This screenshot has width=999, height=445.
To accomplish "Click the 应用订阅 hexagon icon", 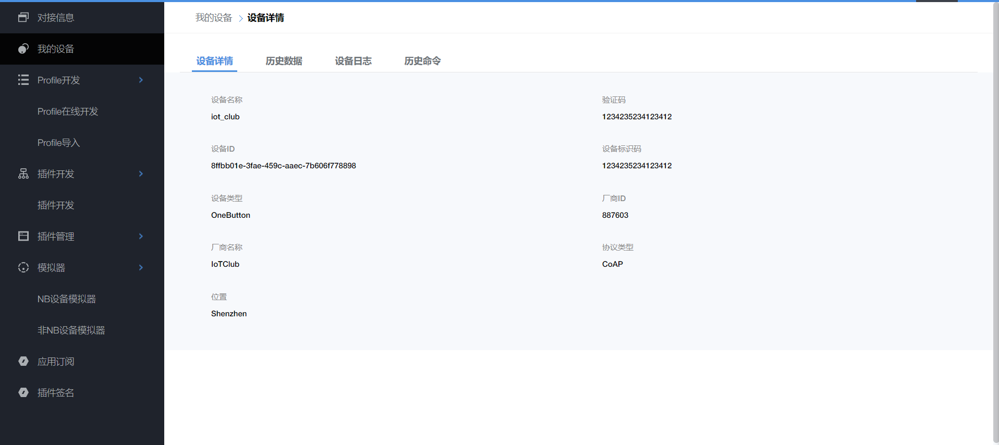I will tap(23, 361).
